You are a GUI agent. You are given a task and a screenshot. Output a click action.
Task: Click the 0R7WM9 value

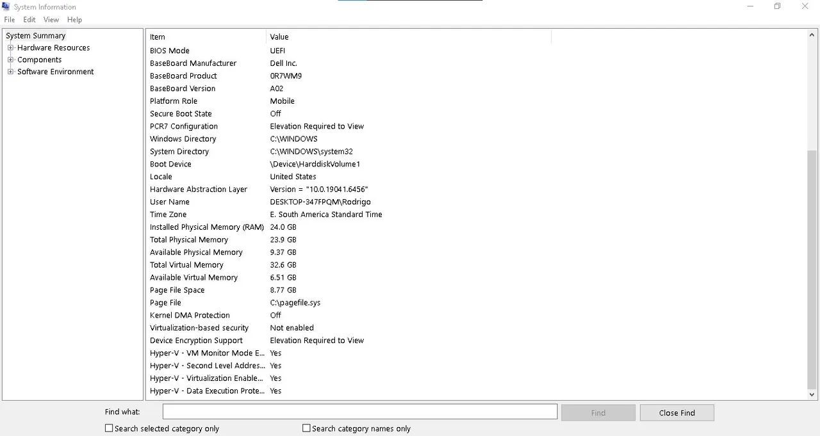[x=286, y=76]
